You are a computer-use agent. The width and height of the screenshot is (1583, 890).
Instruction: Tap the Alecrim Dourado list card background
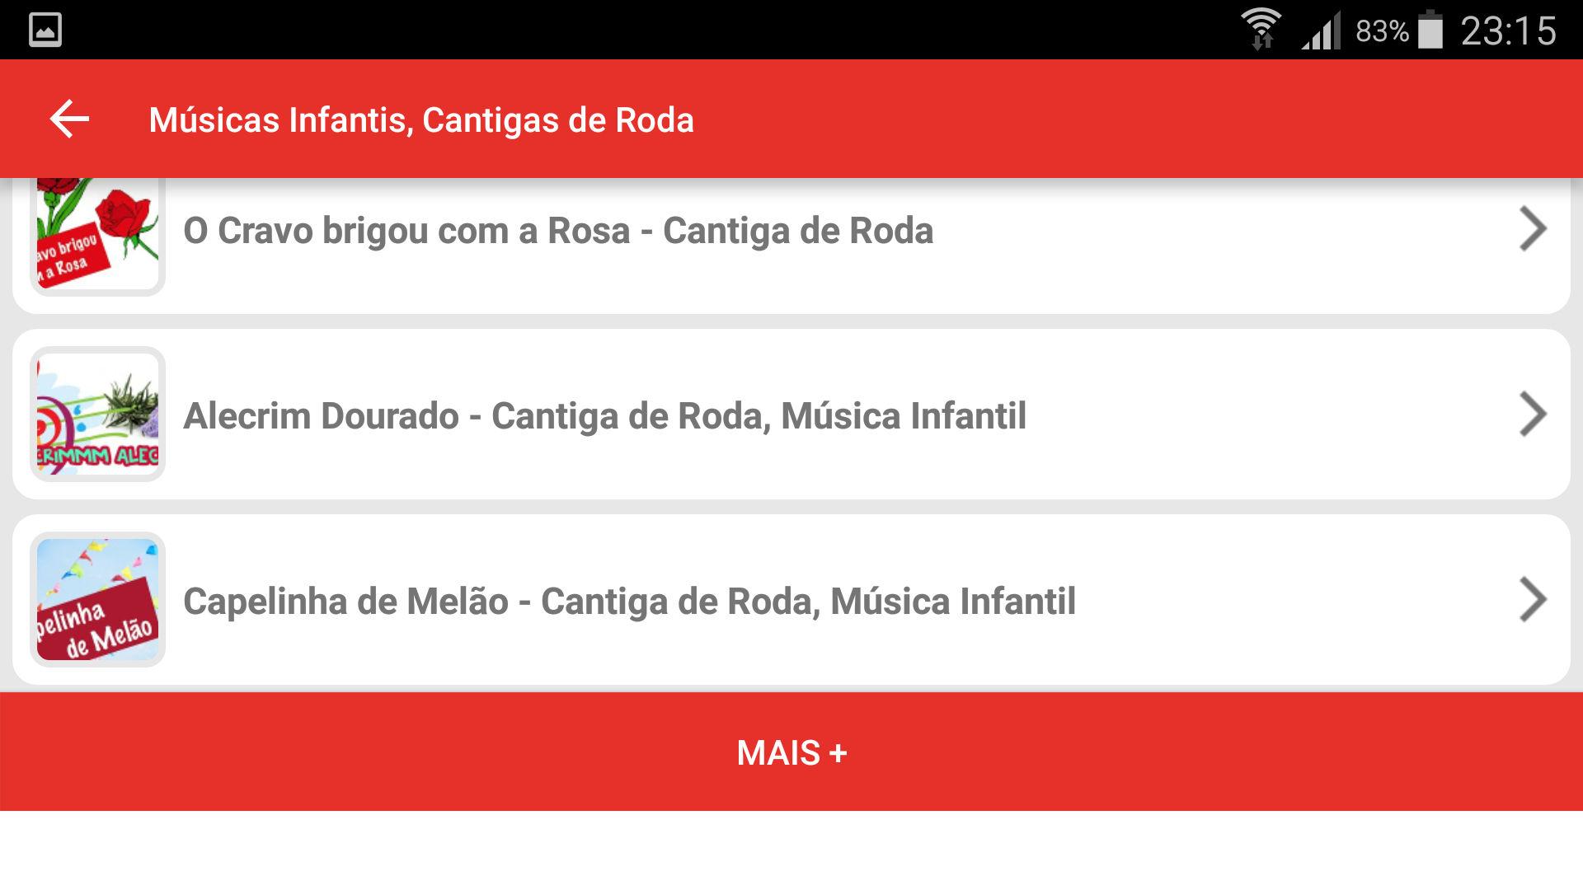point(791,414)
